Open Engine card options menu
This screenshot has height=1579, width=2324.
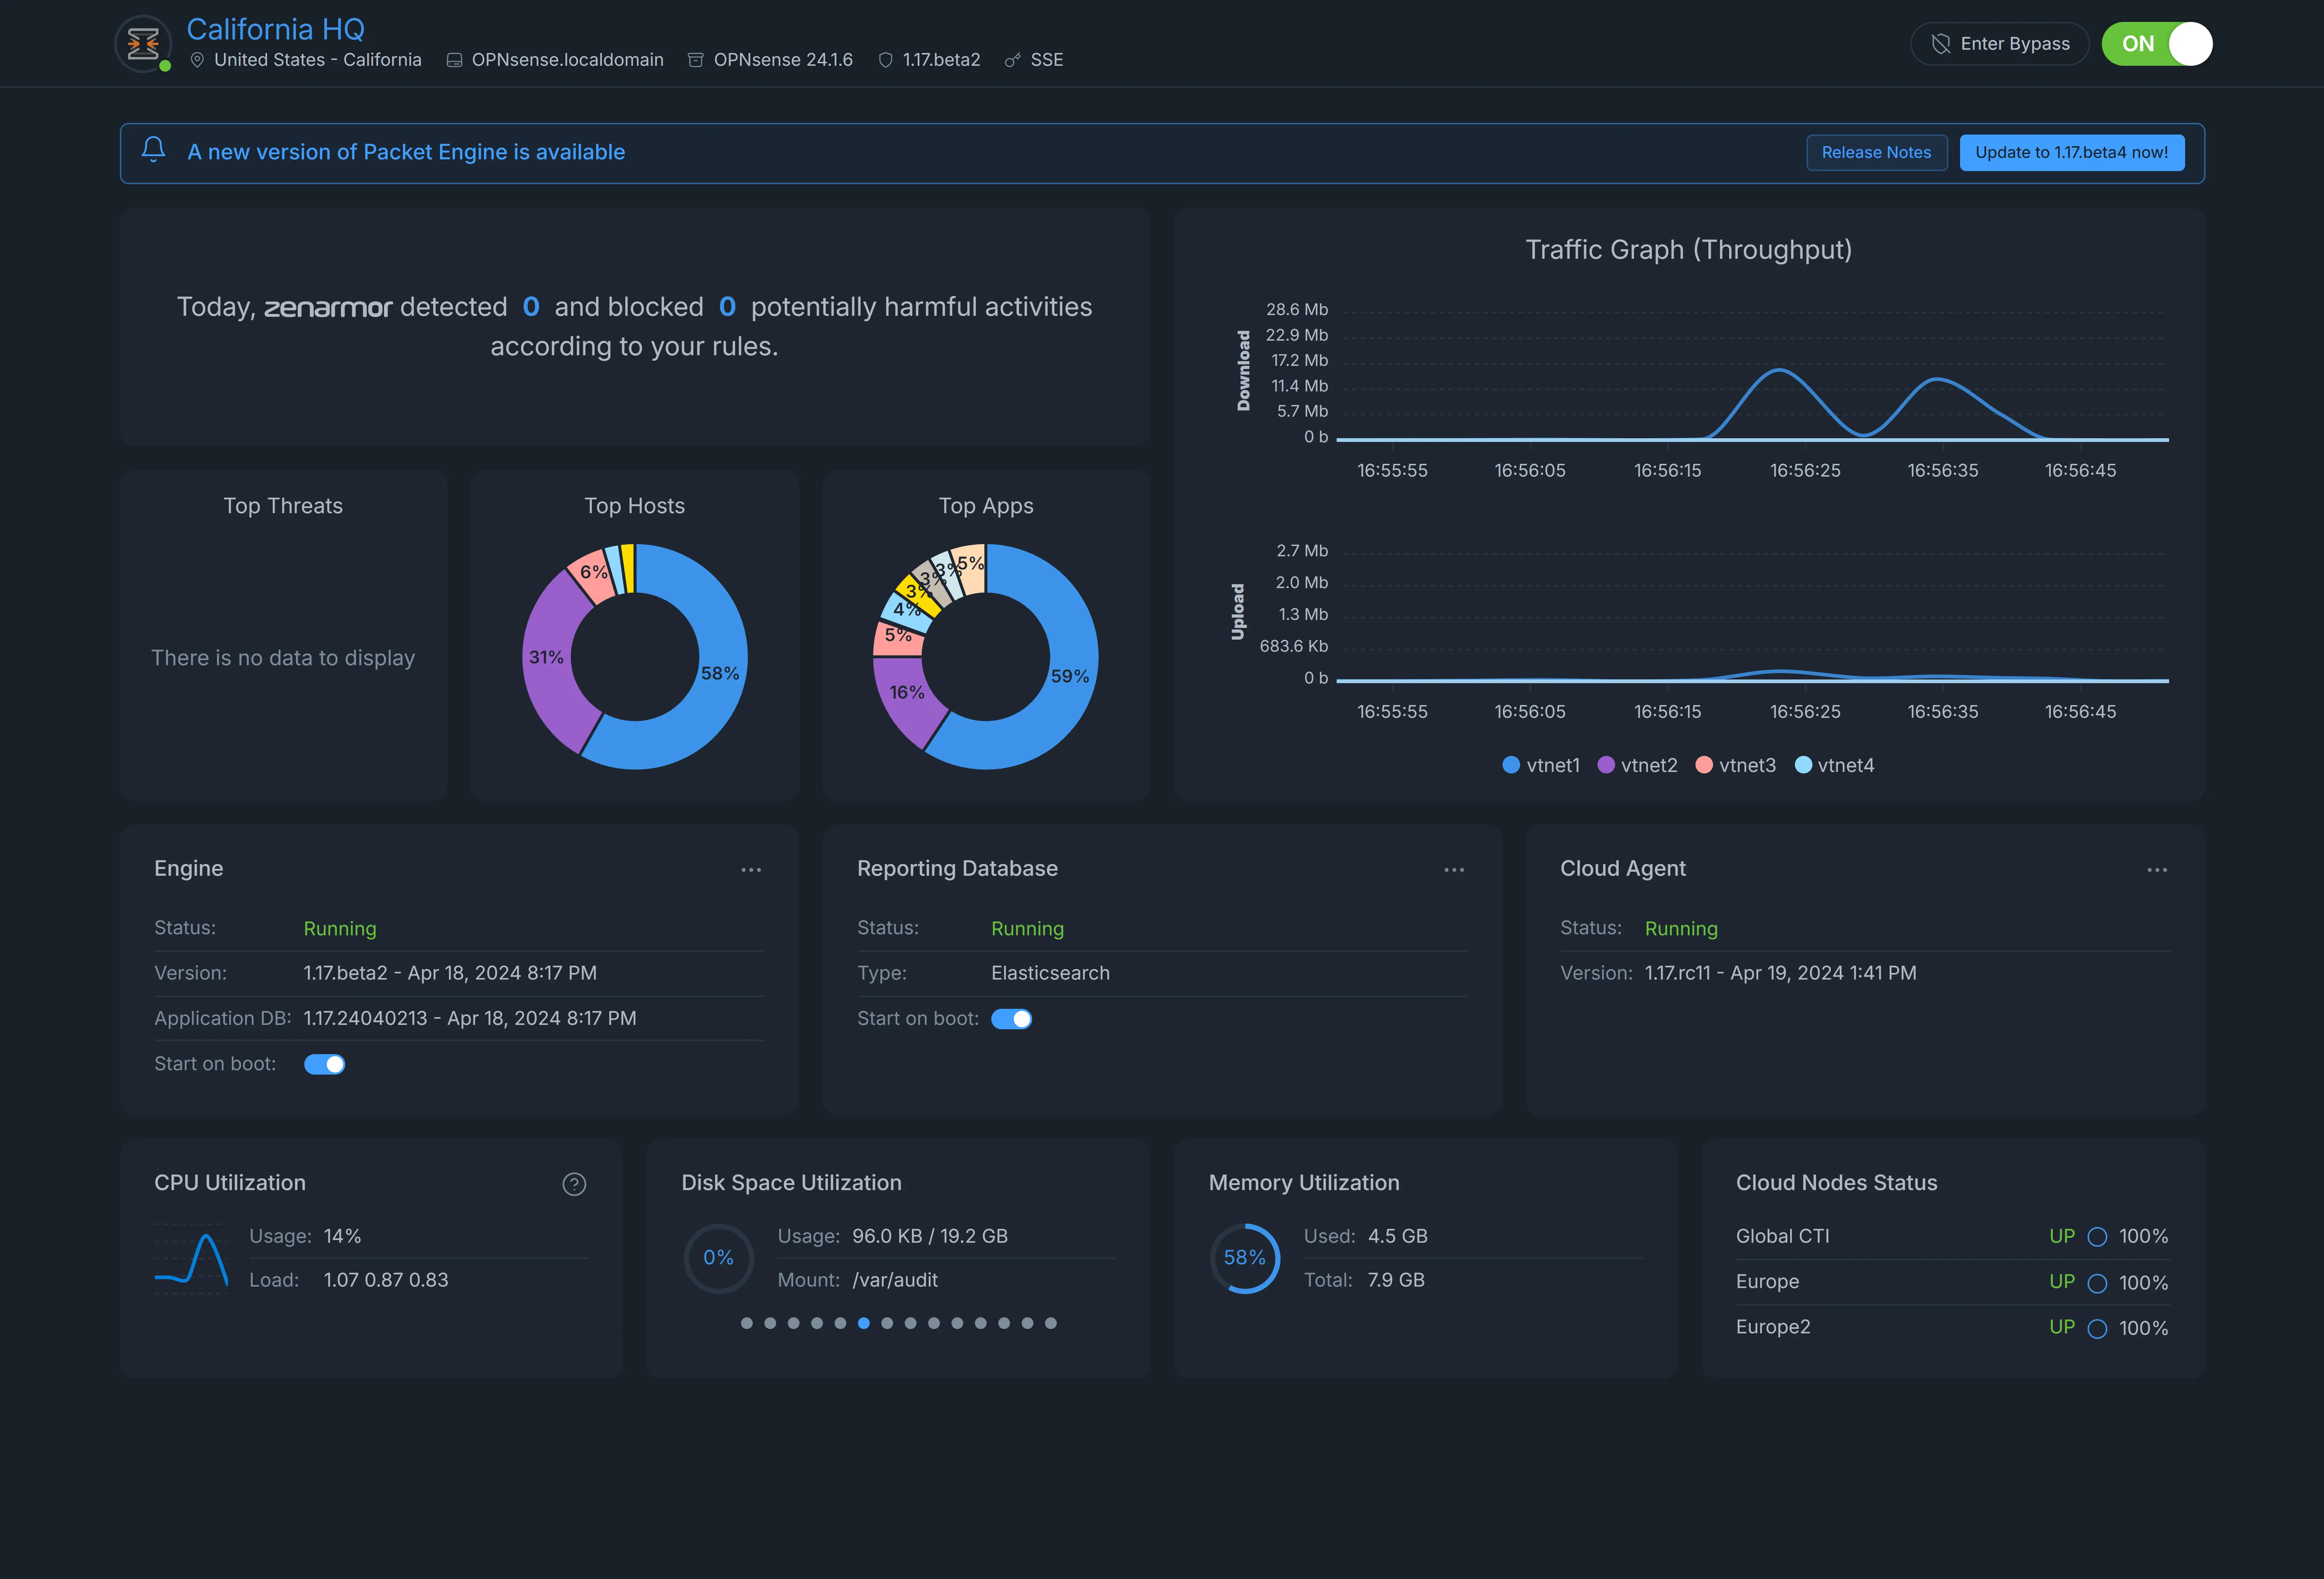click(x=751, y=870)
